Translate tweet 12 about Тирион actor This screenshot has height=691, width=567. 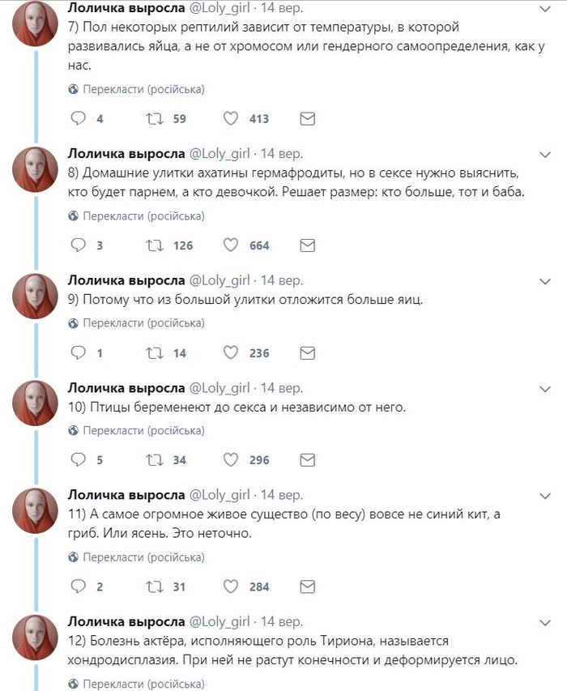pos(143,685)
